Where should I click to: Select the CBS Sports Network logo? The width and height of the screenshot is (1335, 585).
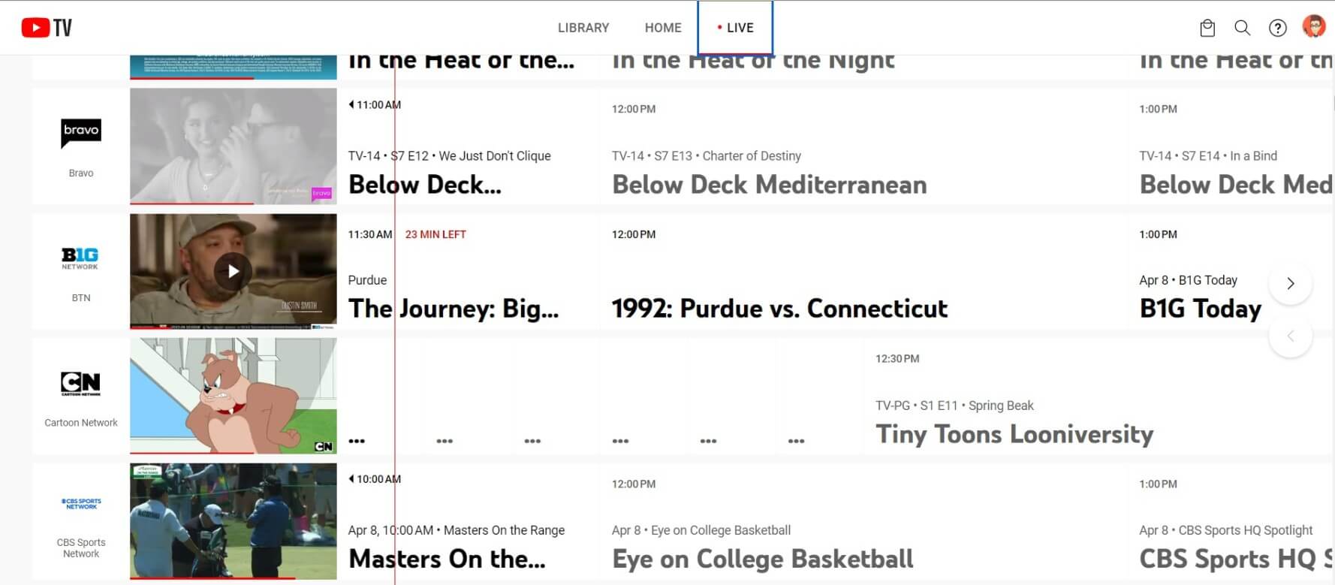coord(81,503)
